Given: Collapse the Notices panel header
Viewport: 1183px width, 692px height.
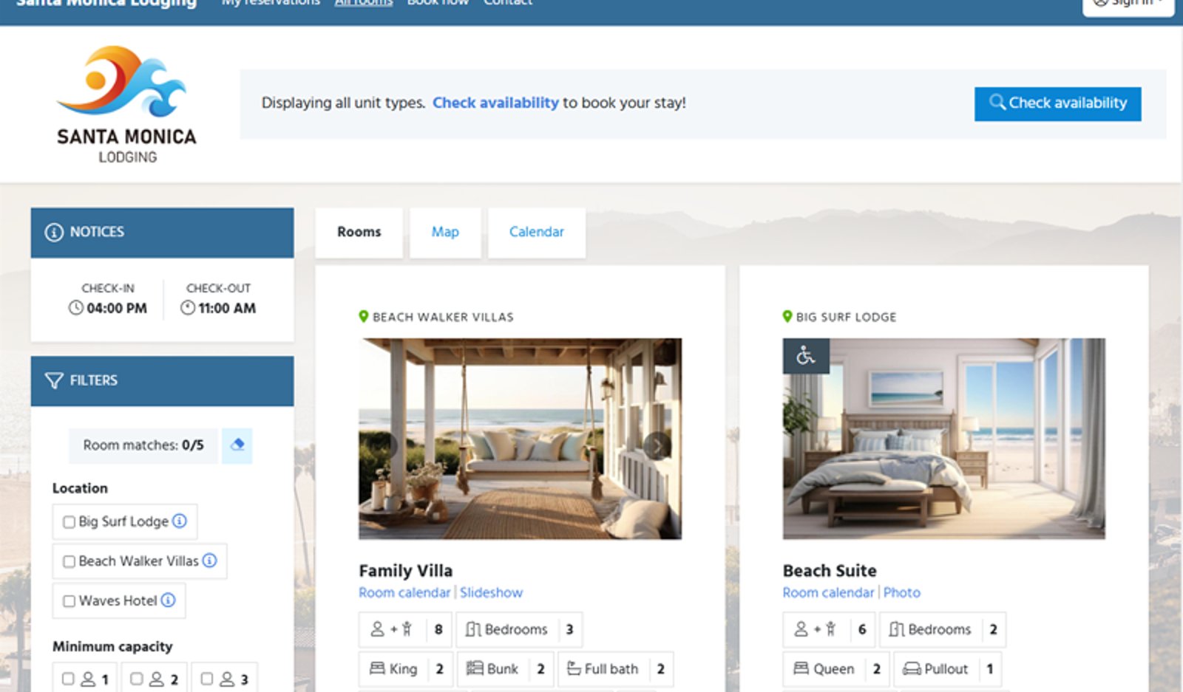Looking at the screenshot, I should pos(162,233).
